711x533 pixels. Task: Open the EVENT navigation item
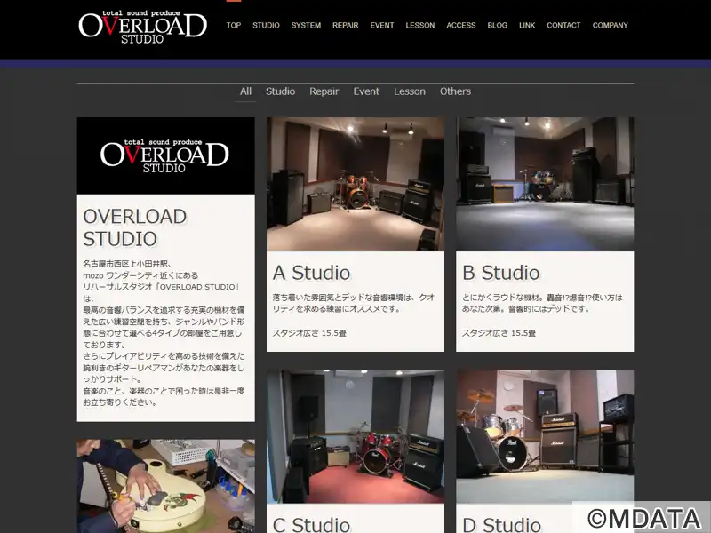pos(382,26)
